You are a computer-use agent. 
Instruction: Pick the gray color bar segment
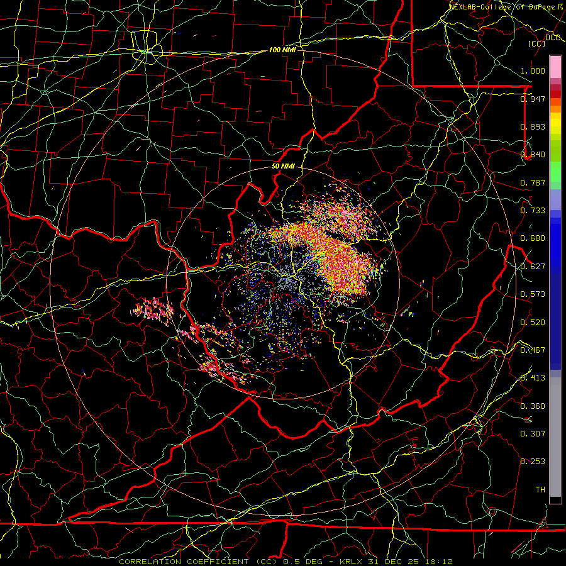pos(555,437)
